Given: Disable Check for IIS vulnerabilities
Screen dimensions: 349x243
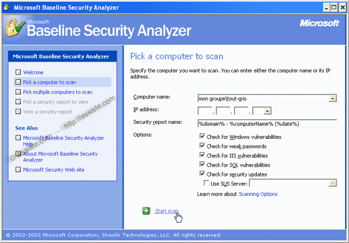Looking at the screenshot, I should (x=202, y=155).
